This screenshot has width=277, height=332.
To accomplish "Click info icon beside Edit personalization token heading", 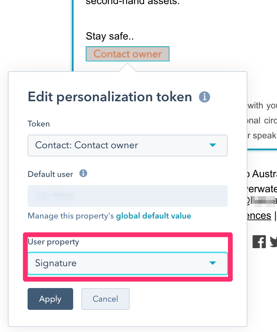I will click(x=205, y=97).
